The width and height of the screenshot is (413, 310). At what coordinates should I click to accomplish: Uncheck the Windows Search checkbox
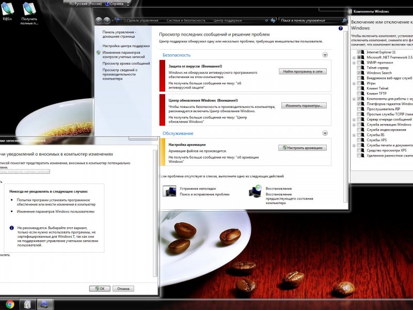(x=359, y=73)
